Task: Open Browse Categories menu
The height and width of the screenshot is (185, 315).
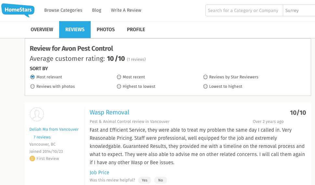Action: tap(63, 10)
